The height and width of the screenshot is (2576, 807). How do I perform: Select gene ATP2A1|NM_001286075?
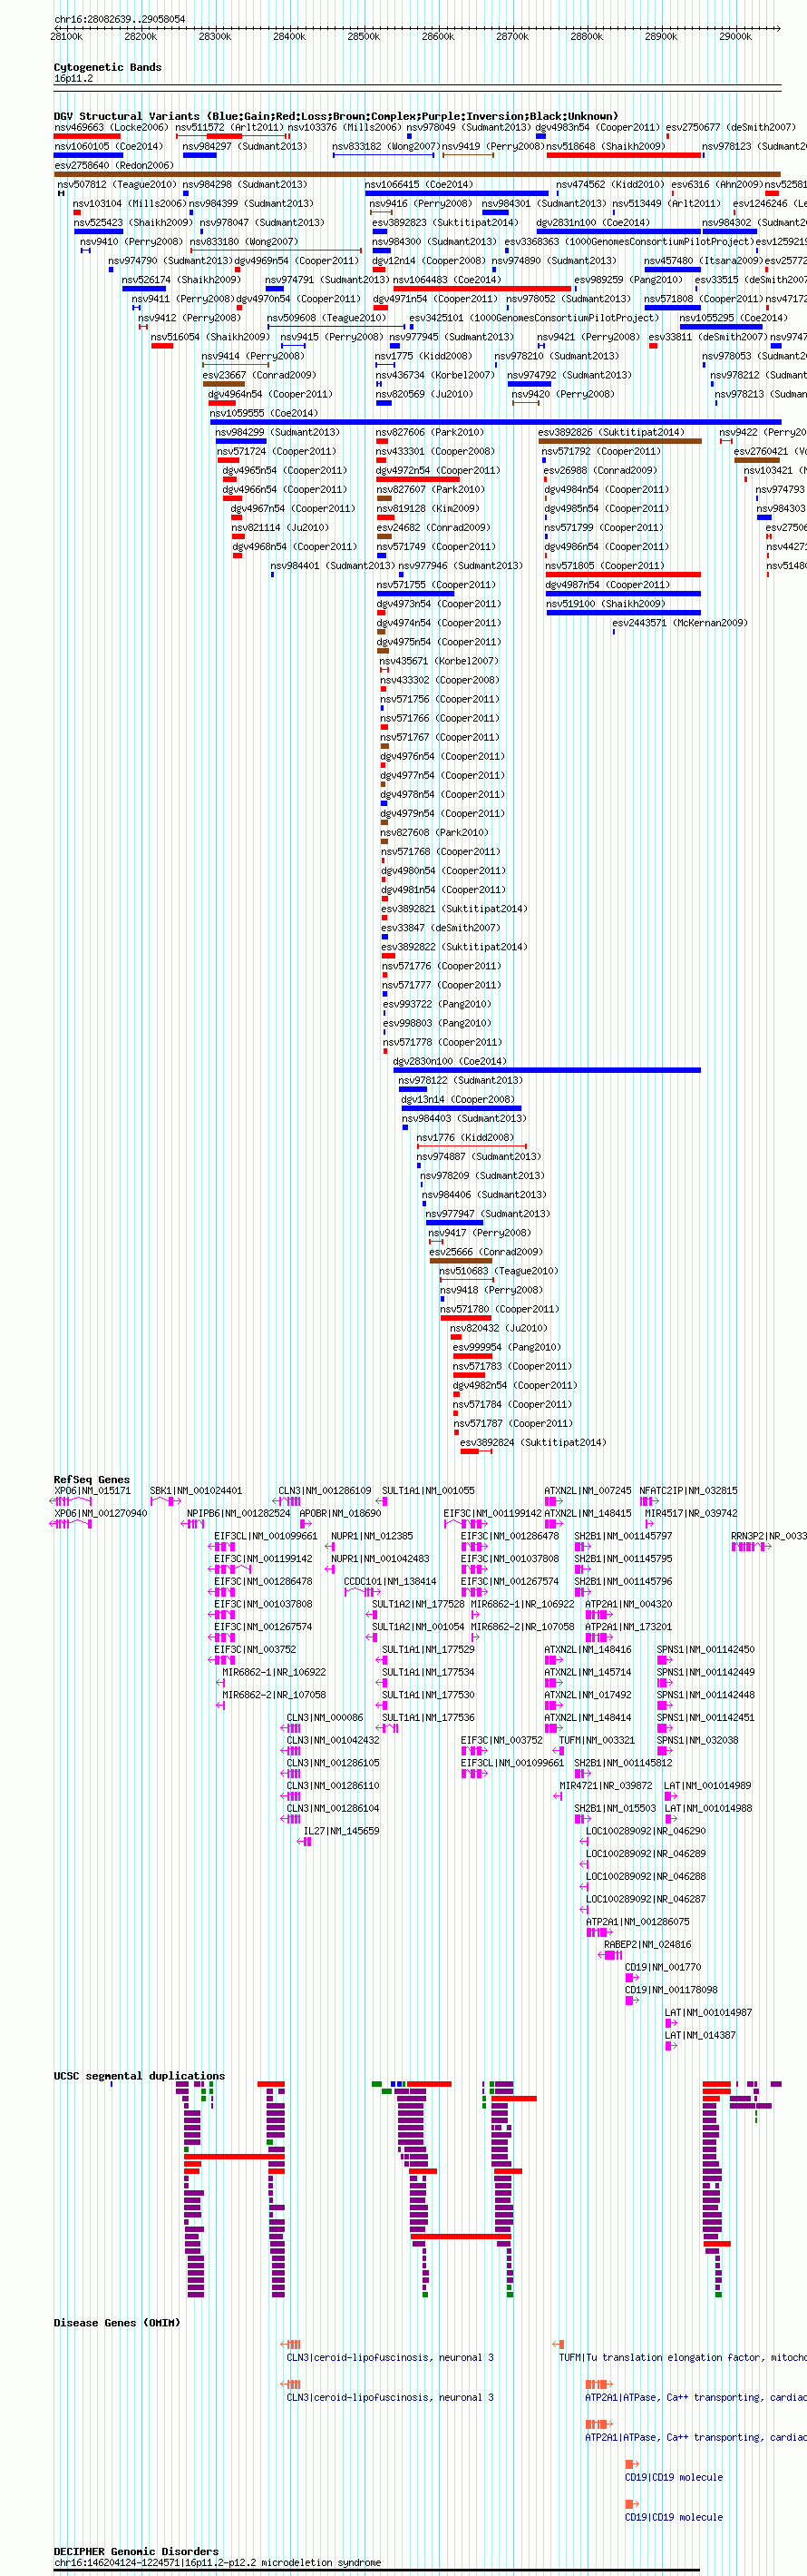click(x=637, y=1921)
